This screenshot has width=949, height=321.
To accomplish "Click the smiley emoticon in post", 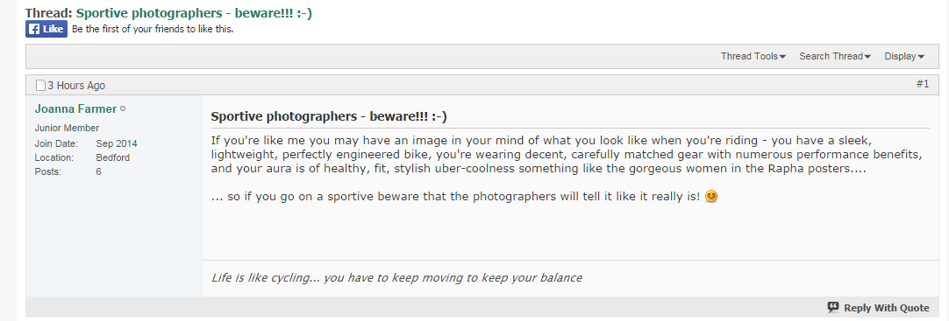I will coord(712,197).
